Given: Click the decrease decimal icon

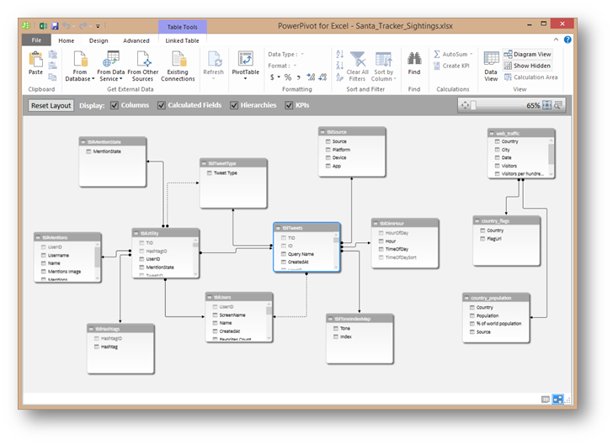Looking at the screenshot, I should [322, 77].
